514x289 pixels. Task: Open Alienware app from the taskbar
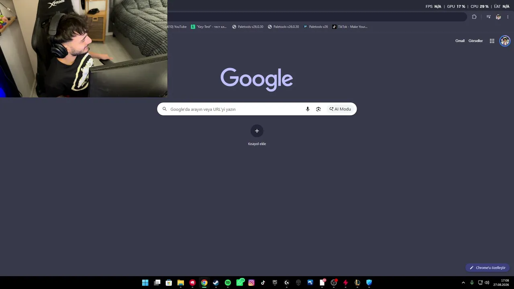[x=298, y=283]
